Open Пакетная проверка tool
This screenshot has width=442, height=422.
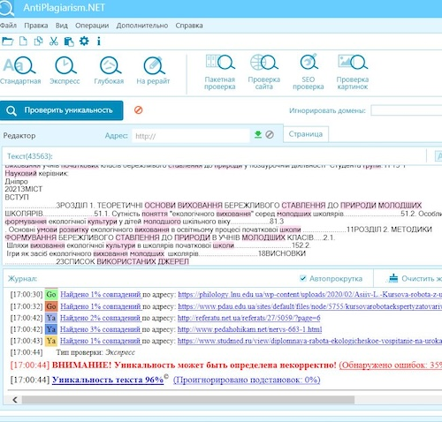coord(220,72)
